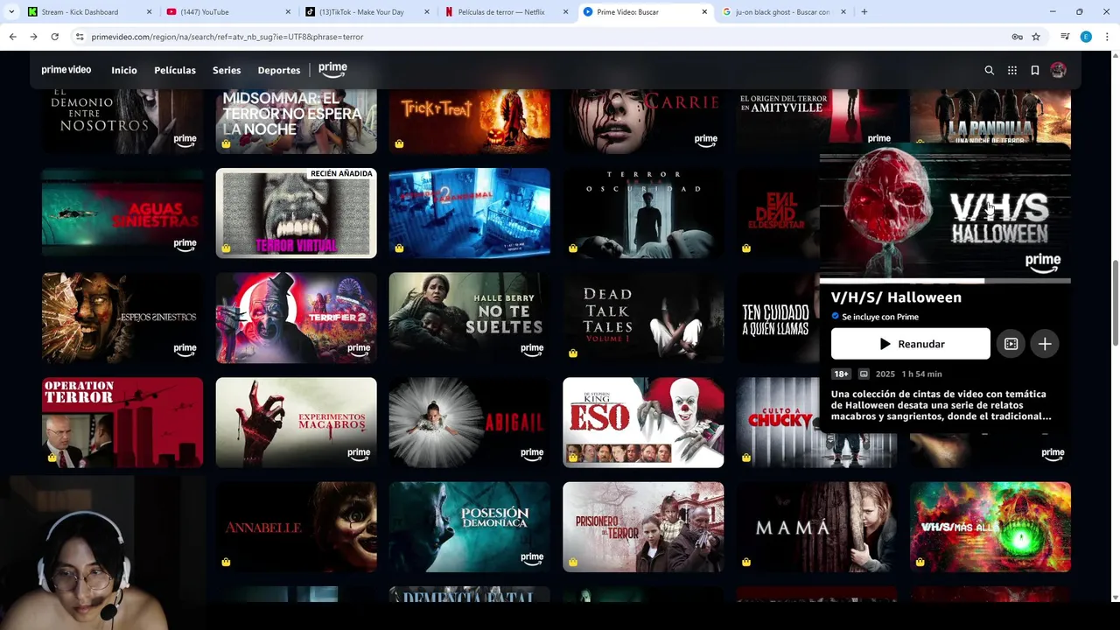Open the Experimentos Macabros thumbnail
Viewport: 1120px width, 630px height.
click(296, 423)
